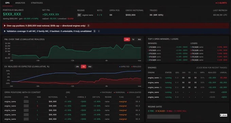Click the redacted gray bar in Regime Gates
The image size is (231, 123).
(x=164, y=117)
